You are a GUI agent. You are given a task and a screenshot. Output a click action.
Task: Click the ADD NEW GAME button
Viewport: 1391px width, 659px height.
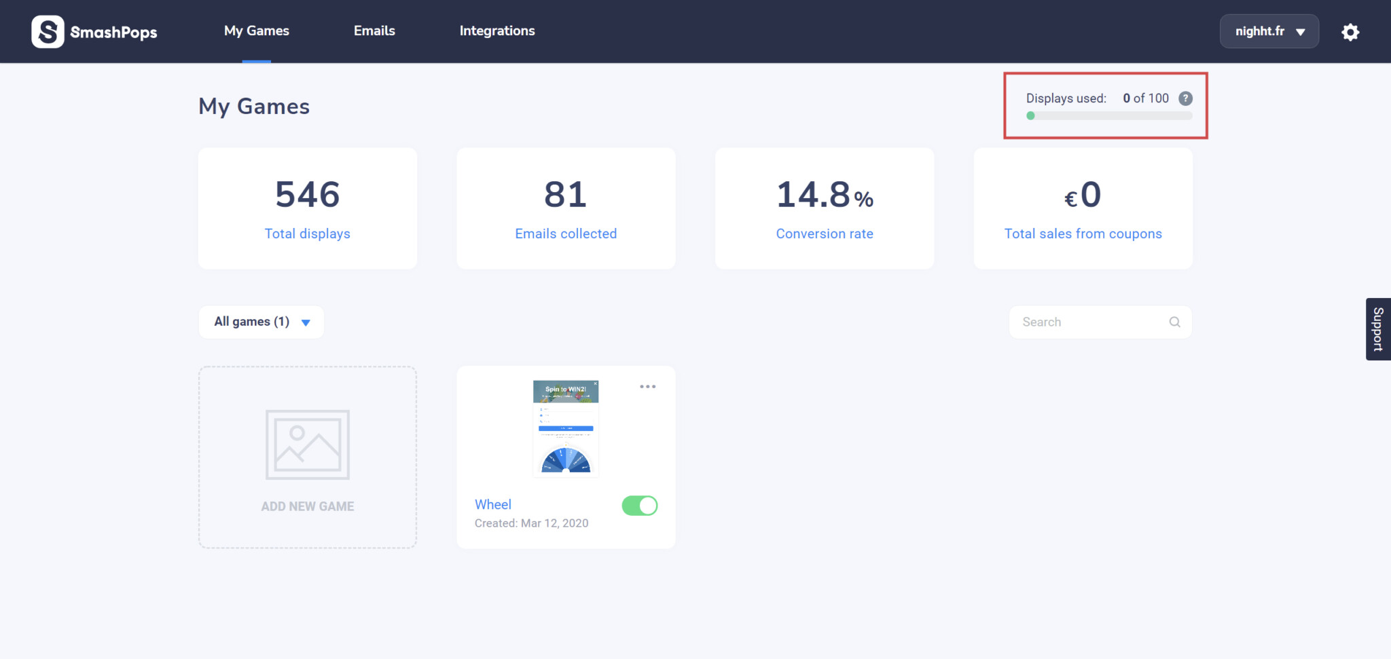(307, 506)
